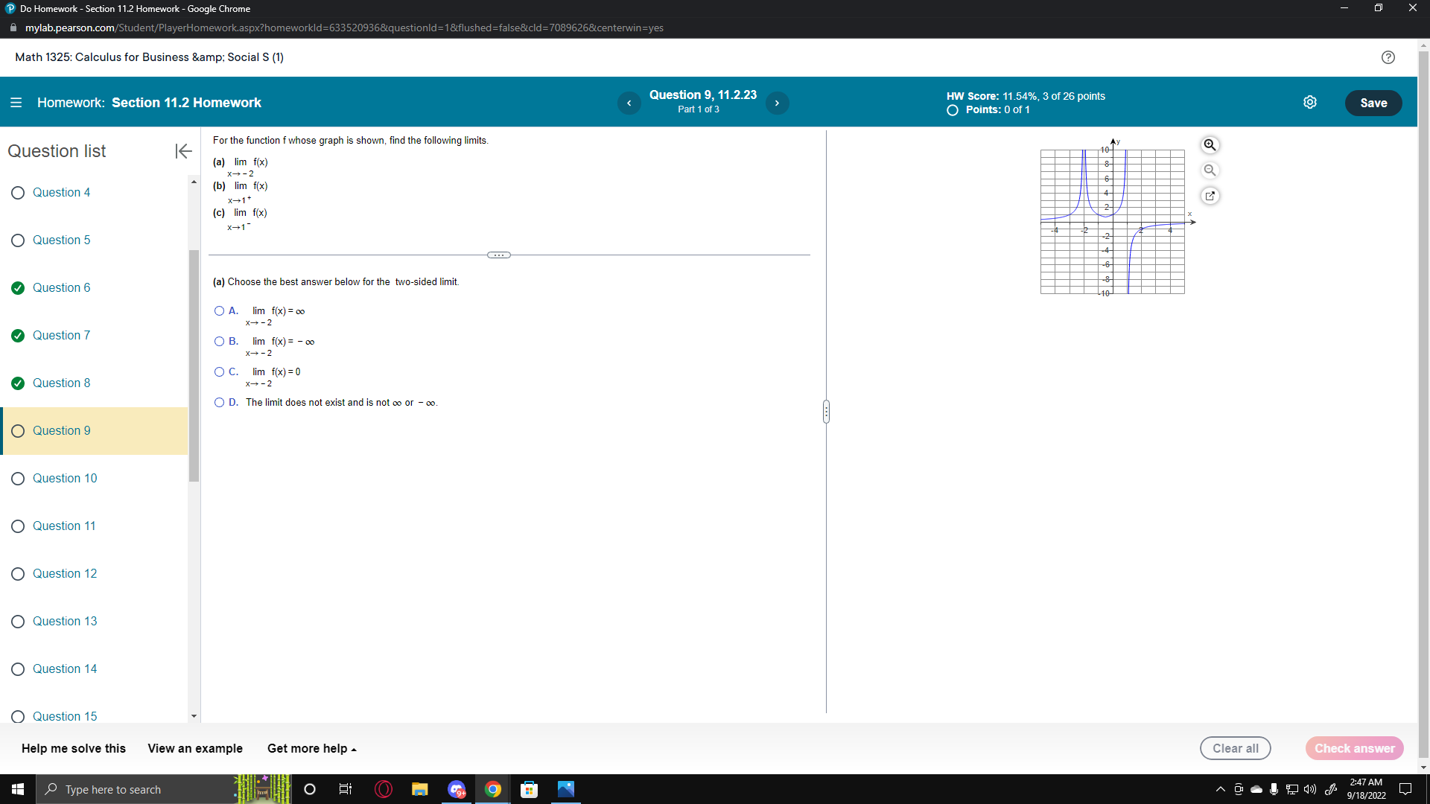Open the graph in a larger window
This screenshot has width=1430, height=804.
[x=1210, y=195]
